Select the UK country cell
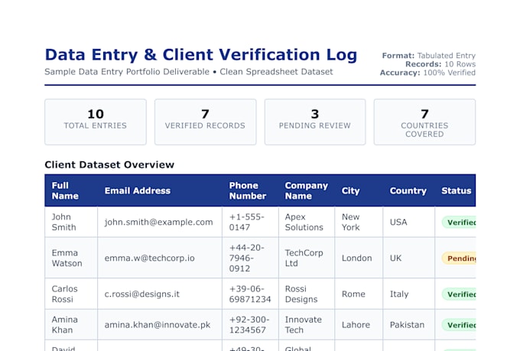The height and width of the screenshot is (351, 520). pos(409,258)
